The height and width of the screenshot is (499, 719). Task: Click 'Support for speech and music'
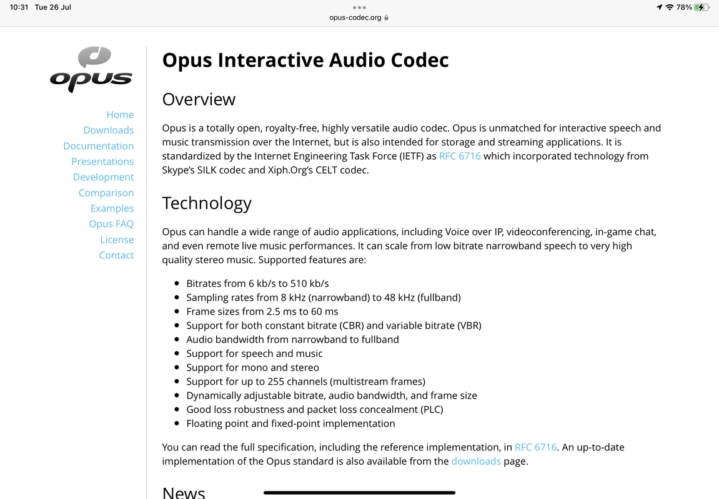click(254, 354)
